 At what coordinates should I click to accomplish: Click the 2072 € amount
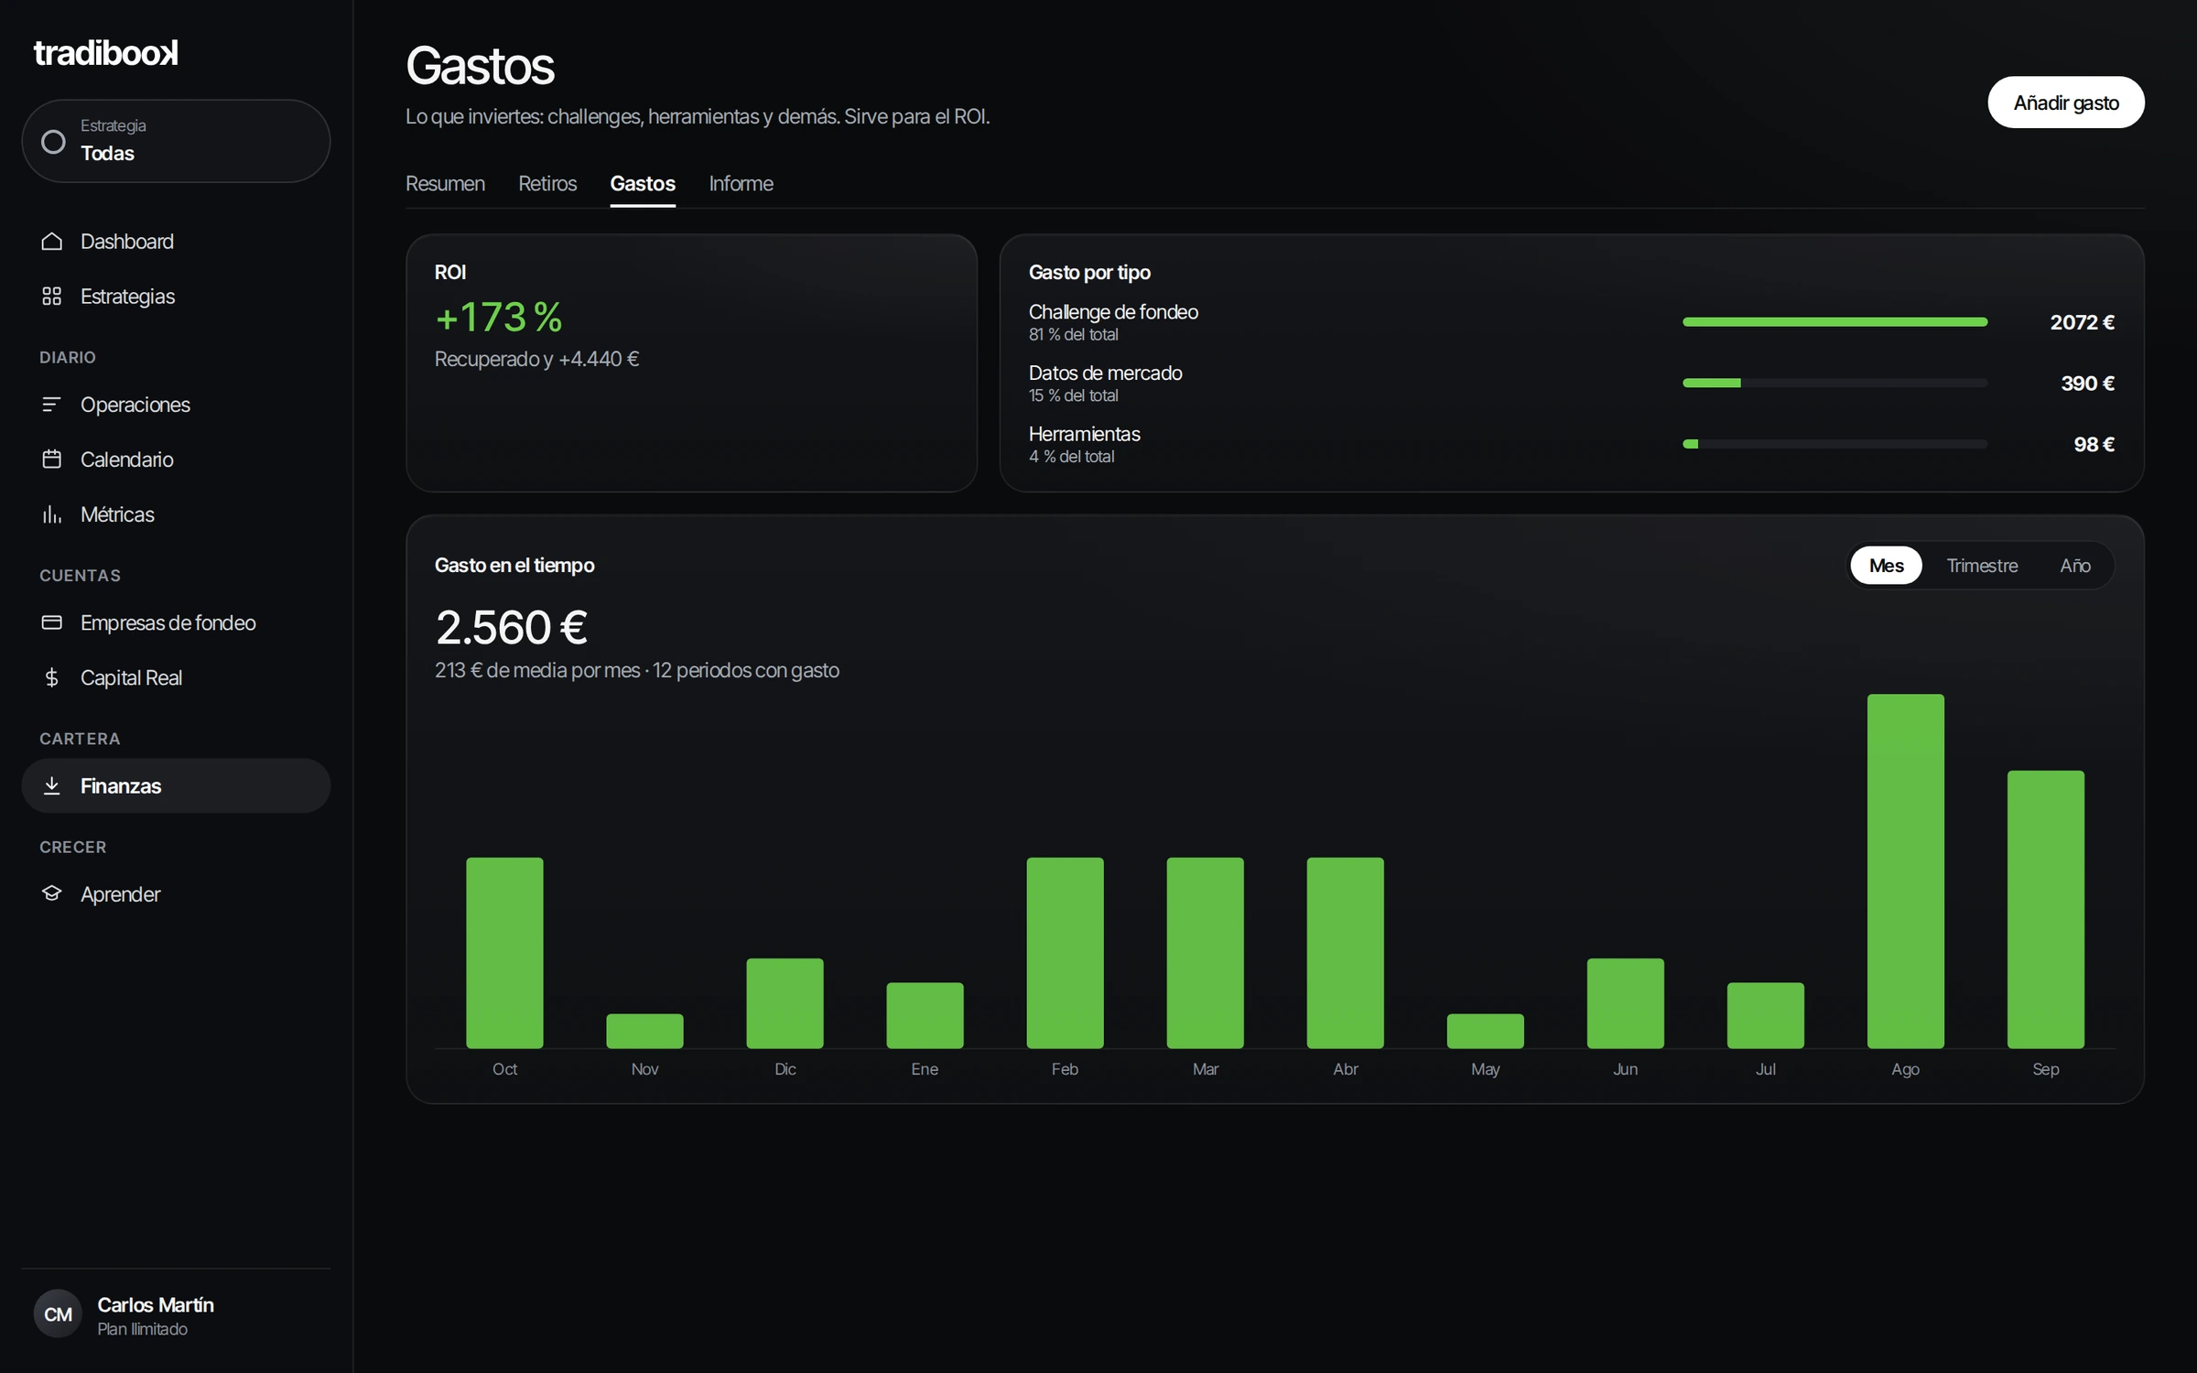(x=2082, y=322)
